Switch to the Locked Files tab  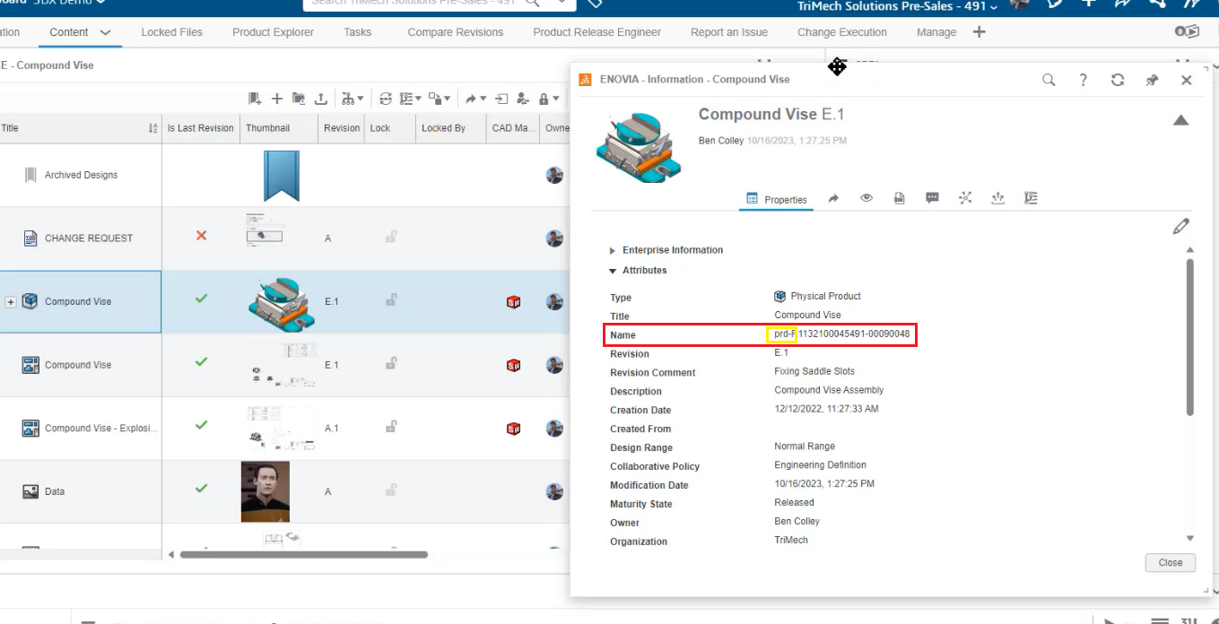[x=172, y=32]
